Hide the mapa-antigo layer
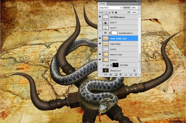Viewport: 186px width, 123px height. tap(100, 44)
